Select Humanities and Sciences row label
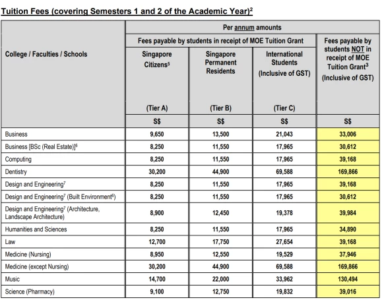The image size is (382, 300). tap(36, 229)
